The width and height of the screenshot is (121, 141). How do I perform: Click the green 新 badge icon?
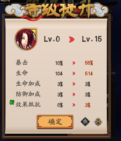(12, 102)
